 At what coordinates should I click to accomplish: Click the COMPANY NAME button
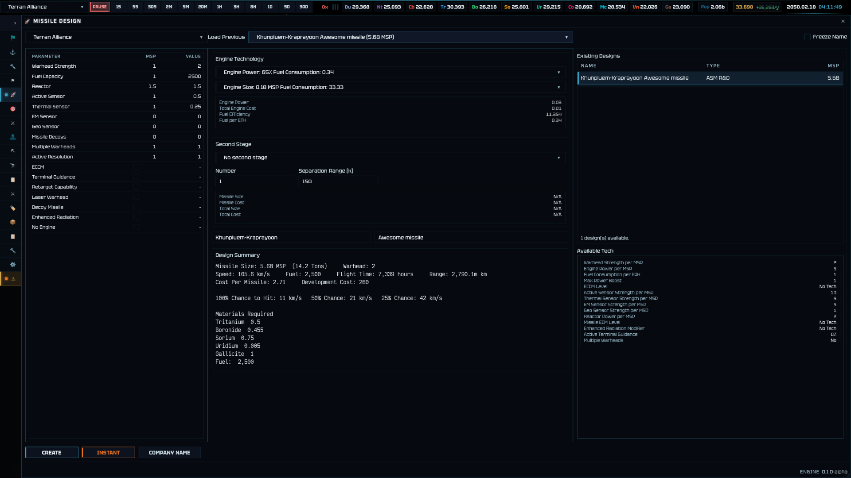pos(170,452)
